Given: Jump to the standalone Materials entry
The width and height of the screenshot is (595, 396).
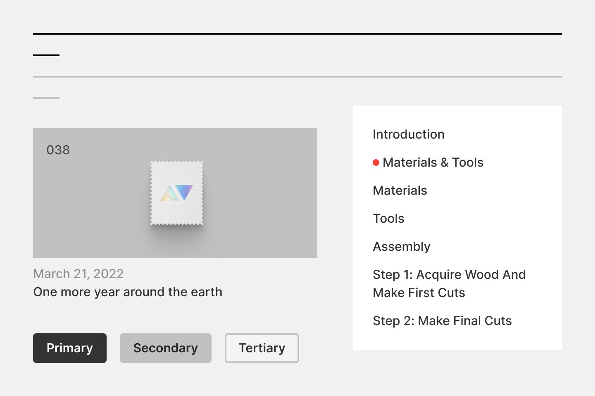Looking at the screenshot, I should click(x=400, y=191).
